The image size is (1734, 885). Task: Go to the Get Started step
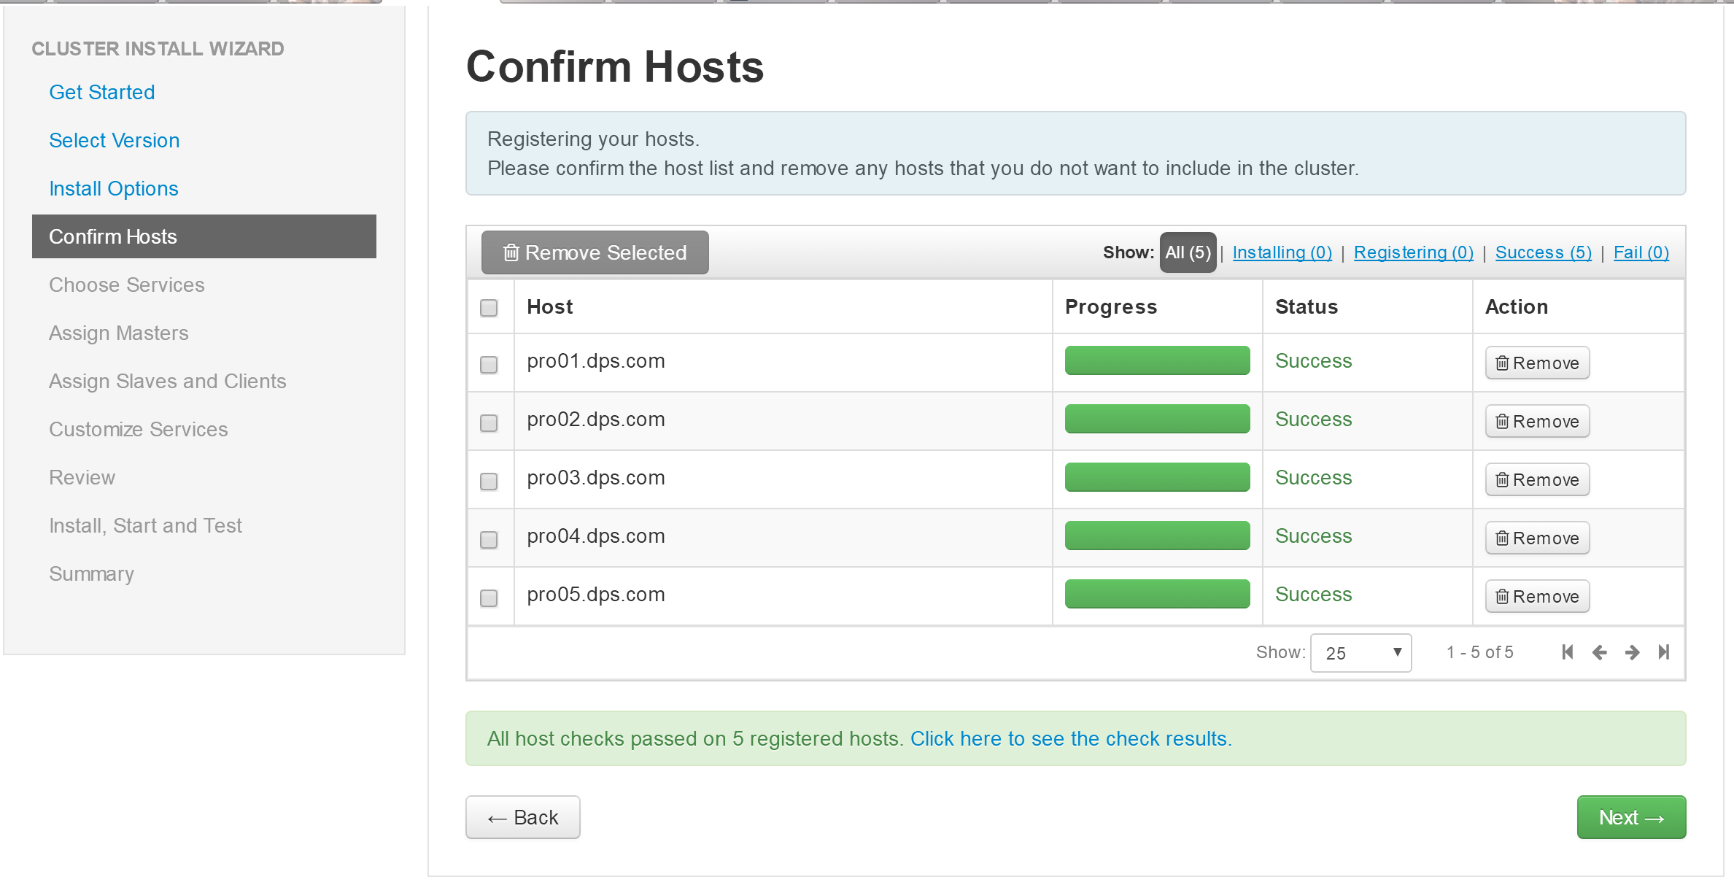pyautogui.click(x=102, y=92)
